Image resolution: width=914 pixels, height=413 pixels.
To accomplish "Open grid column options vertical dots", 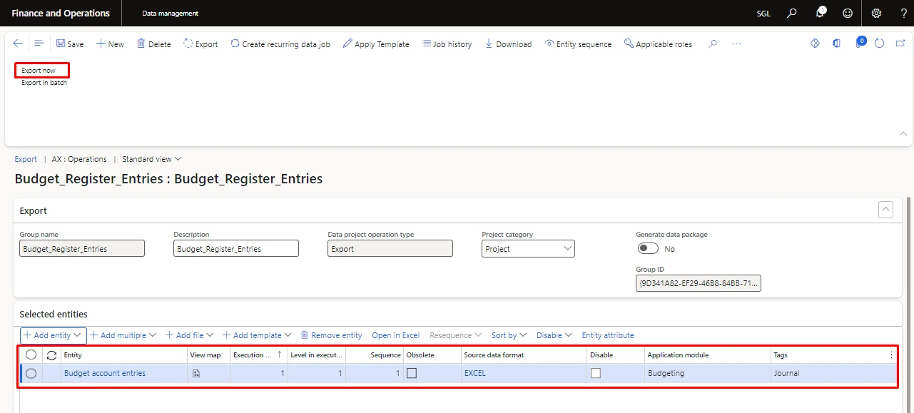I will [x=891, y=355].
